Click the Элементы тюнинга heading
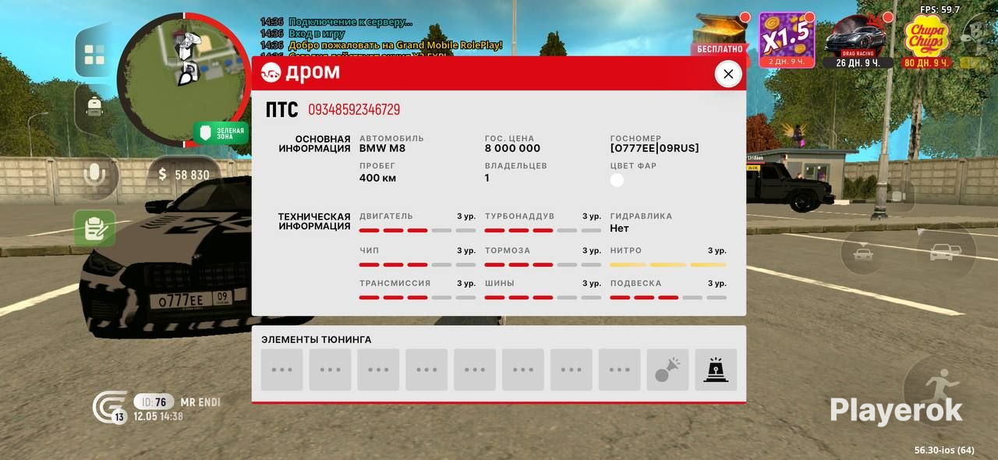 coord(316,340)
